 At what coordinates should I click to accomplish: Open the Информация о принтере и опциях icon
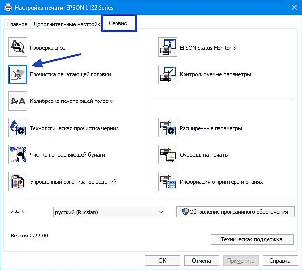(x=168, y=182)
